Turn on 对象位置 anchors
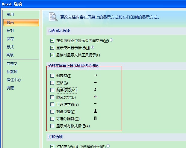186x148 pixels. point(52,111)
